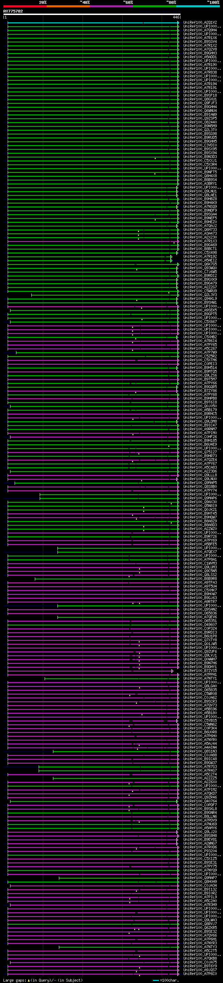This screenshot has width=223, height=983.
Task: Click the white query ruler bar under AV775782
Action: pyautogui.click(x=92, y=15)
